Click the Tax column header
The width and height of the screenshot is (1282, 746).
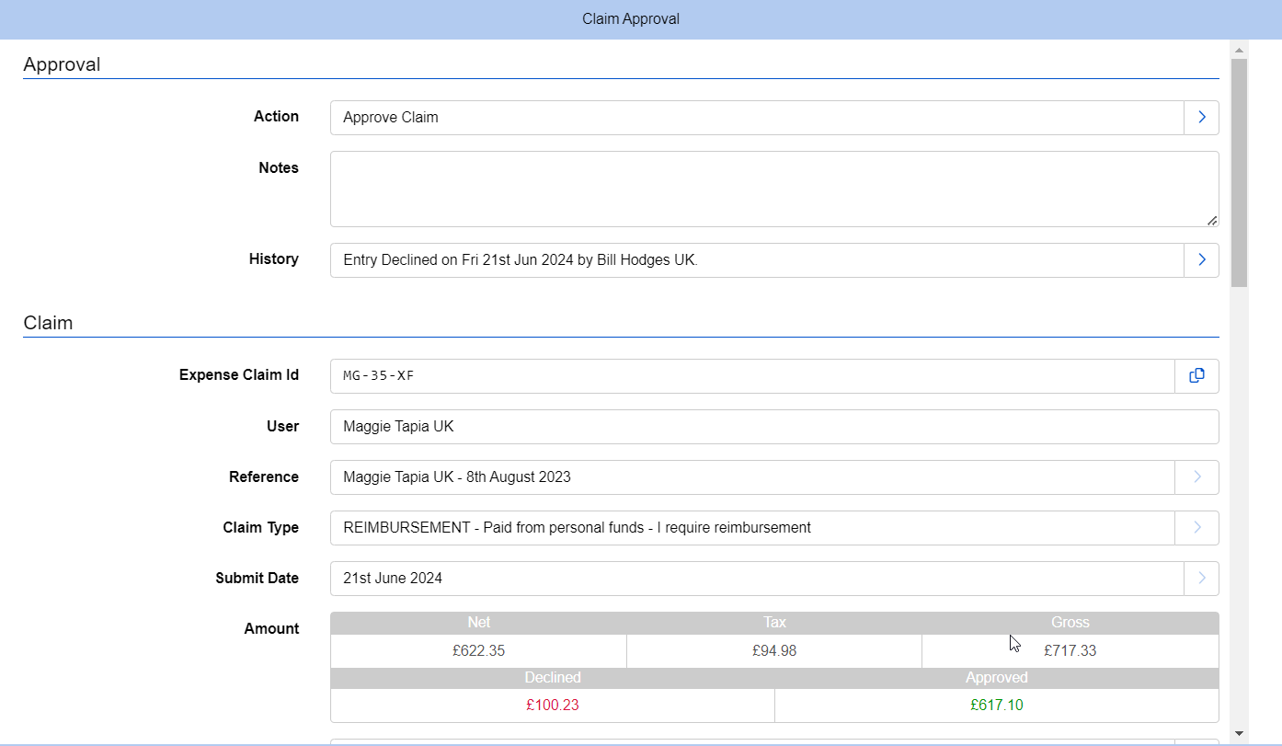pos(774,623)
